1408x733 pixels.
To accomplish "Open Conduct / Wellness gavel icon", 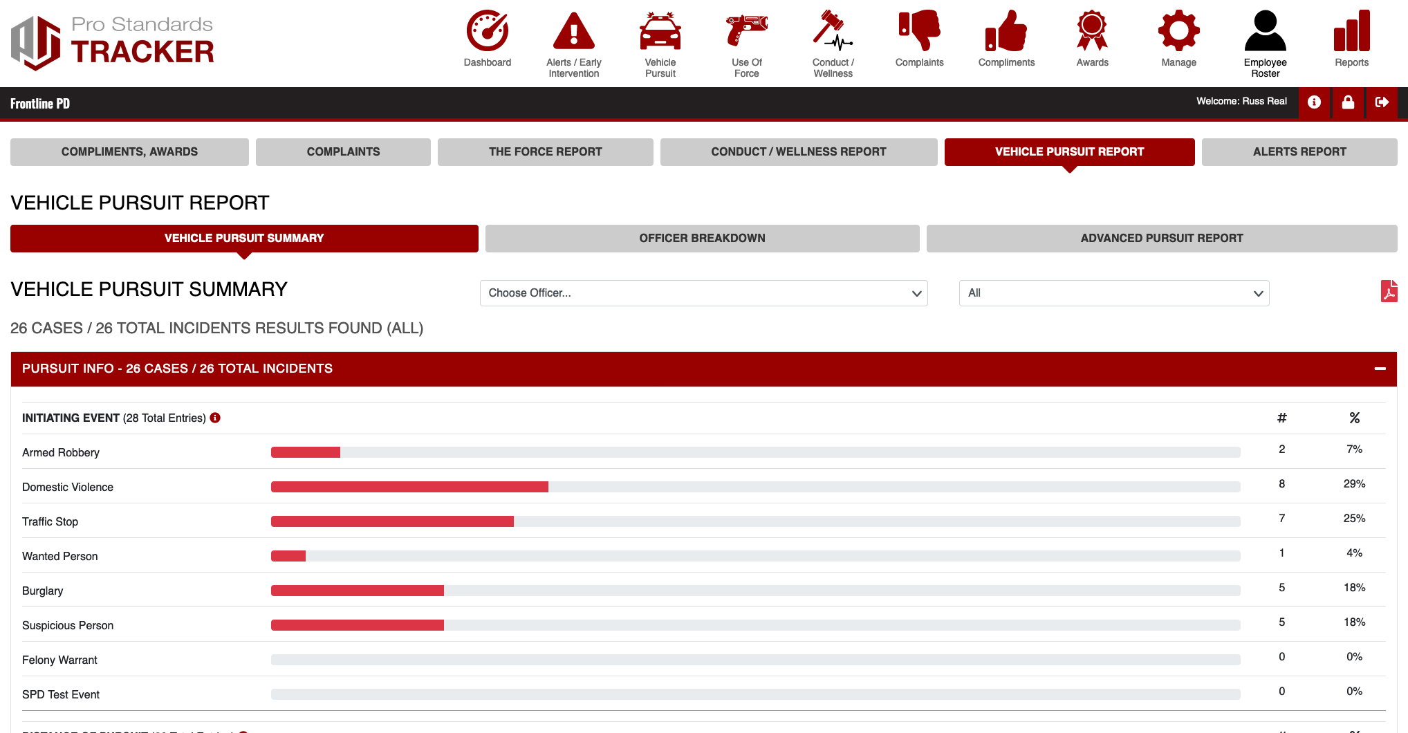I will [x=833, y=31].
